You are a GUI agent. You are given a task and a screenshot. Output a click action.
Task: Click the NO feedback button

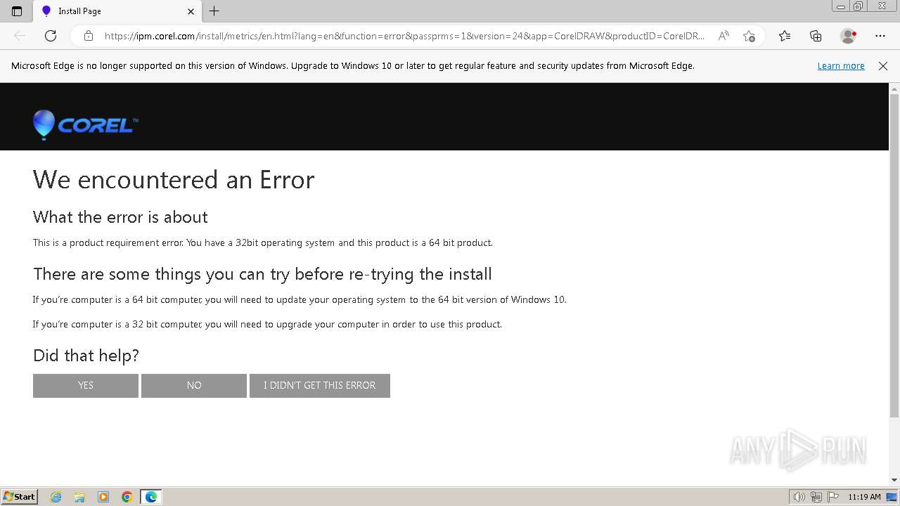pyautogui.click(x=194, y=386)
